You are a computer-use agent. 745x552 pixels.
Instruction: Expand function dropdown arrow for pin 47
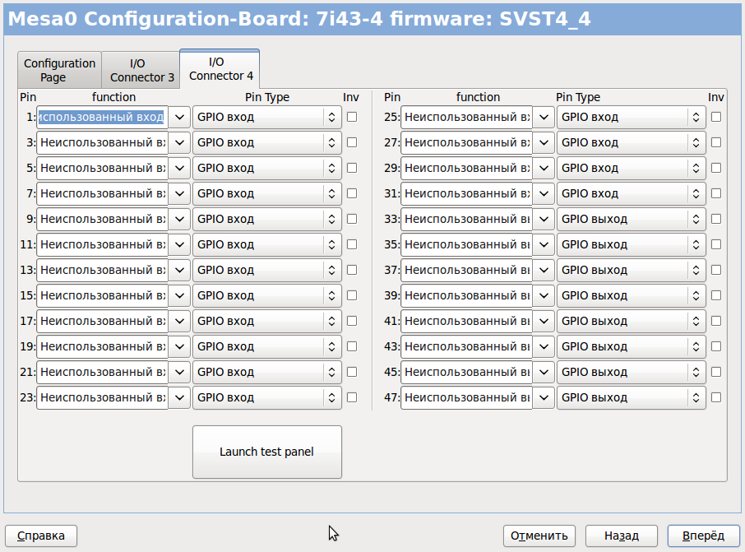[x=544, y=397]
